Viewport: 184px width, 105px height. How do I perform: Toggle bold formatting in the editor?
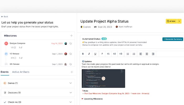(x=83, y=54)
